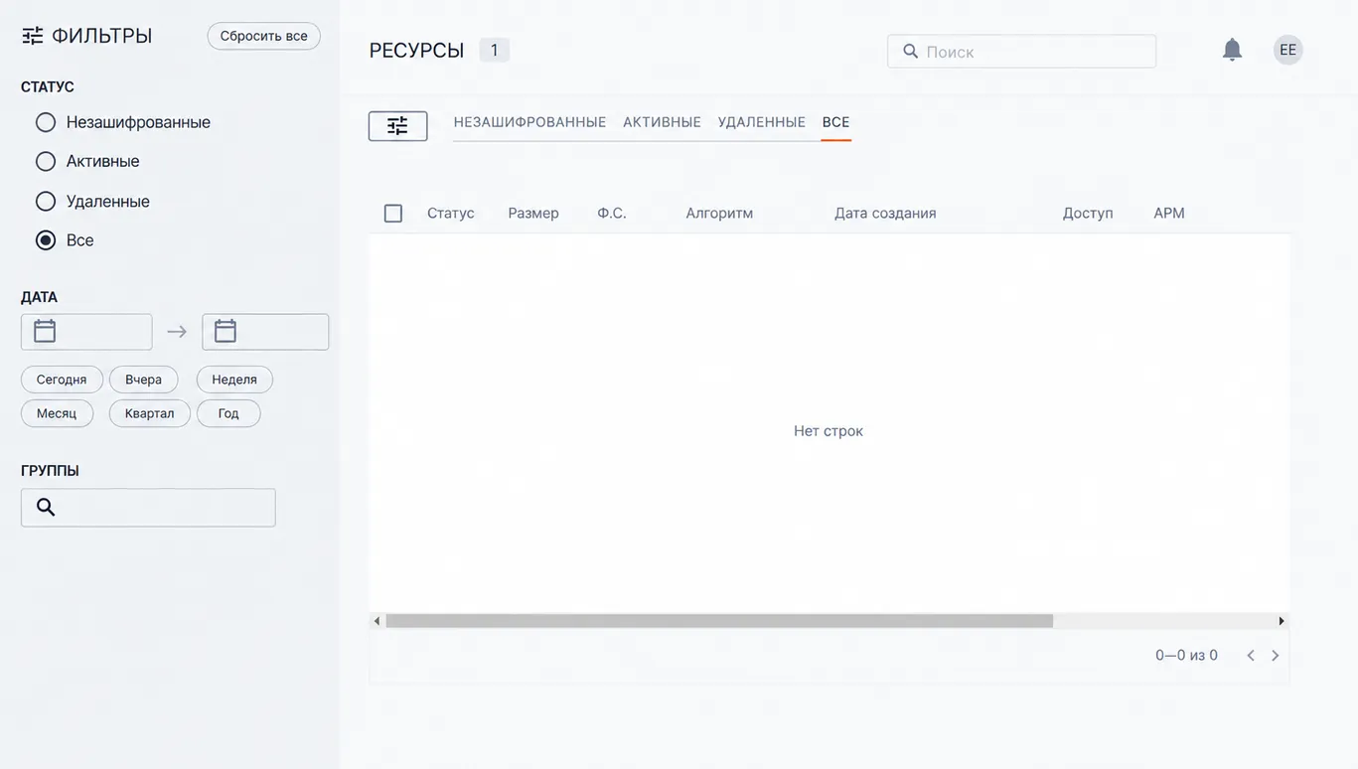Choose the Вчера date preset
Viewport: 1358px width, 769px height.
(143, 380)
